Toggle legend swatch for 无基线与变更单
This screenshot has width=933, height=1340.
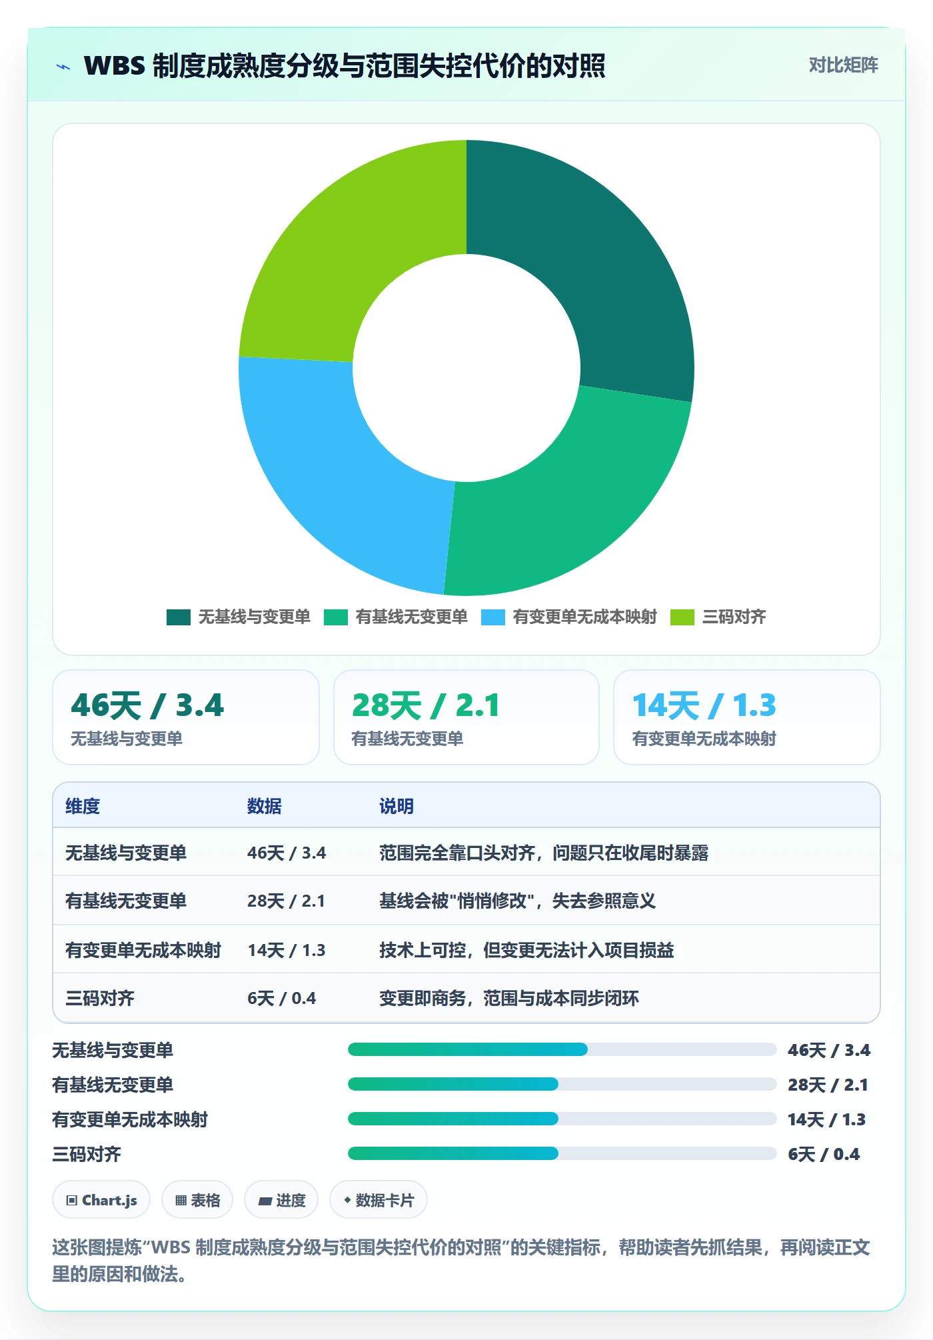tap(178, 617)
